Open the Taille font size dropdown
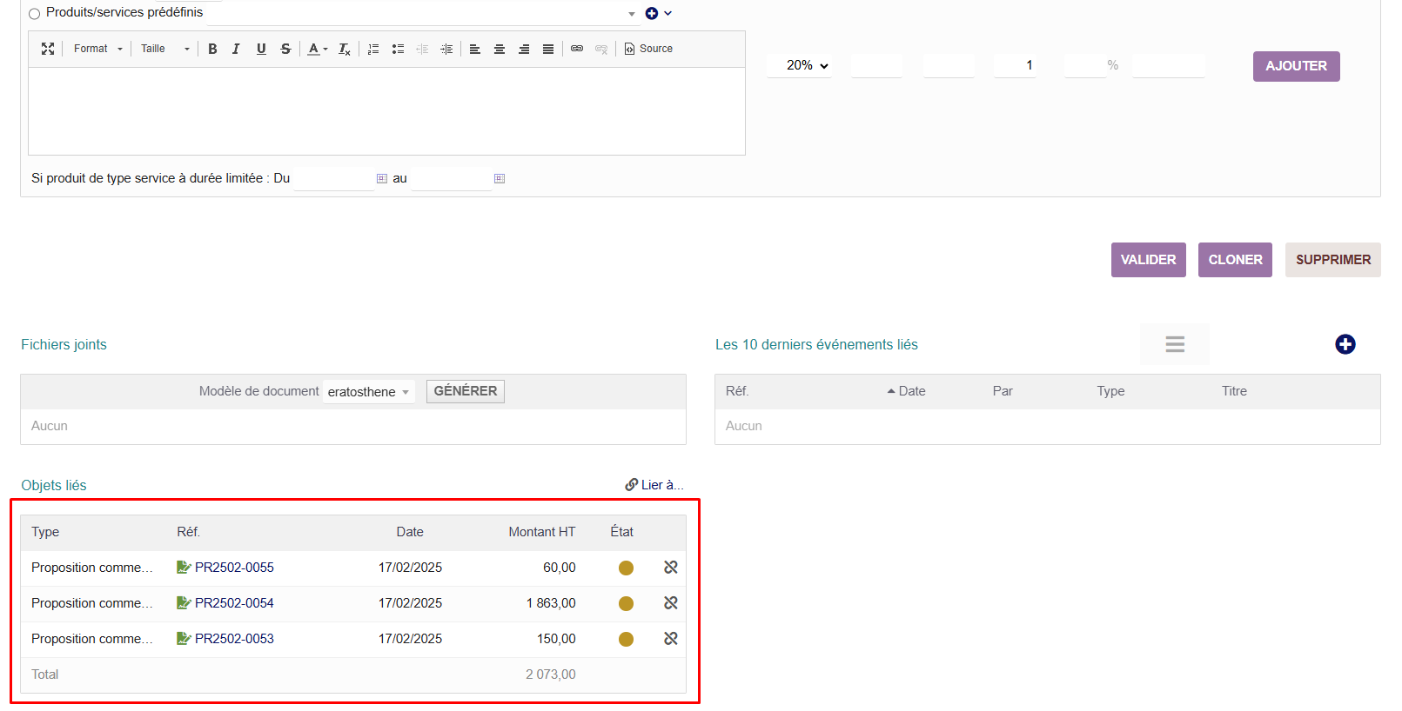 [164, 49]
